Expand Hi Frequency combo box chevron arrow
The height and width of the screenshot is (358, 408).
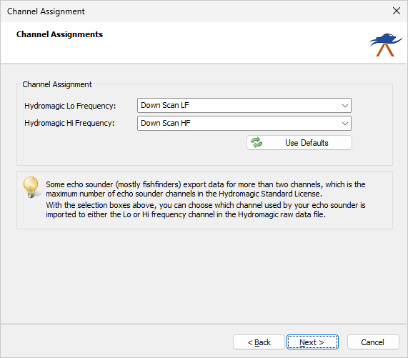coord(345,124)
